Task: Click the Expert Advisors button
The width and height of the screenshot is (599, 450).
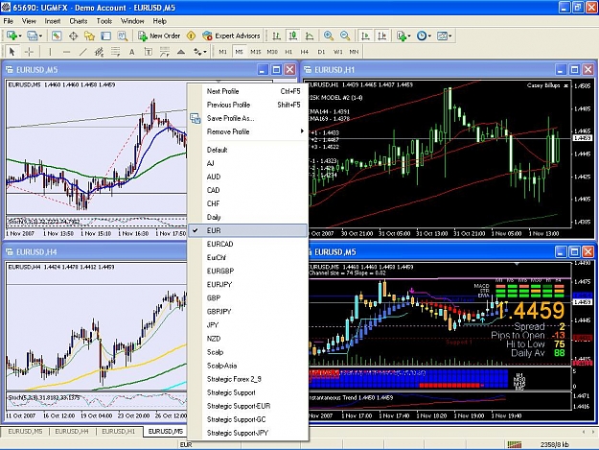Action: pyautogui.click(x=232, y=36)
